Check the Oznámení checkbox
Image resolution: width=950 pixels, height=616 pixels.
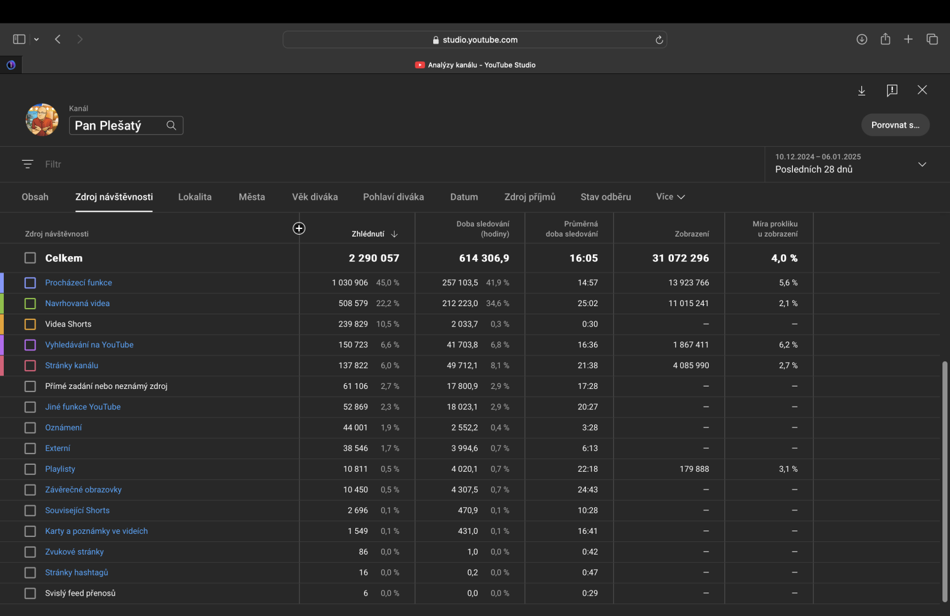(x=30, y=428)
